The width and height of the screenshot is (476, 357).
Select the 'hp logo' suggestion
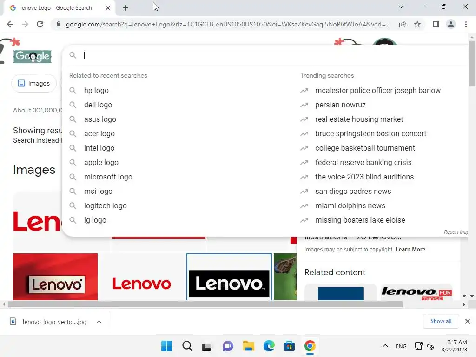pos(96,91)
